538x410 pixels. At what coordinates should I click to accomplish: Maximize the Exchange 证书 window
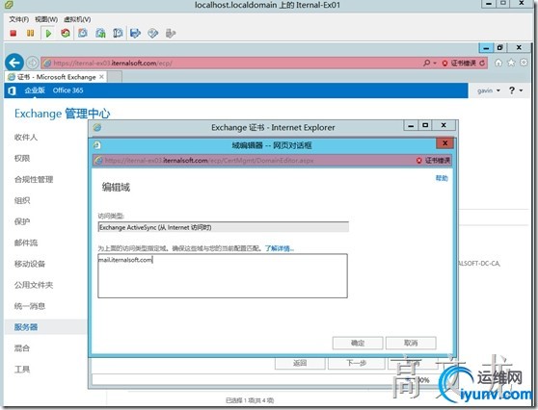pos(425,125)
